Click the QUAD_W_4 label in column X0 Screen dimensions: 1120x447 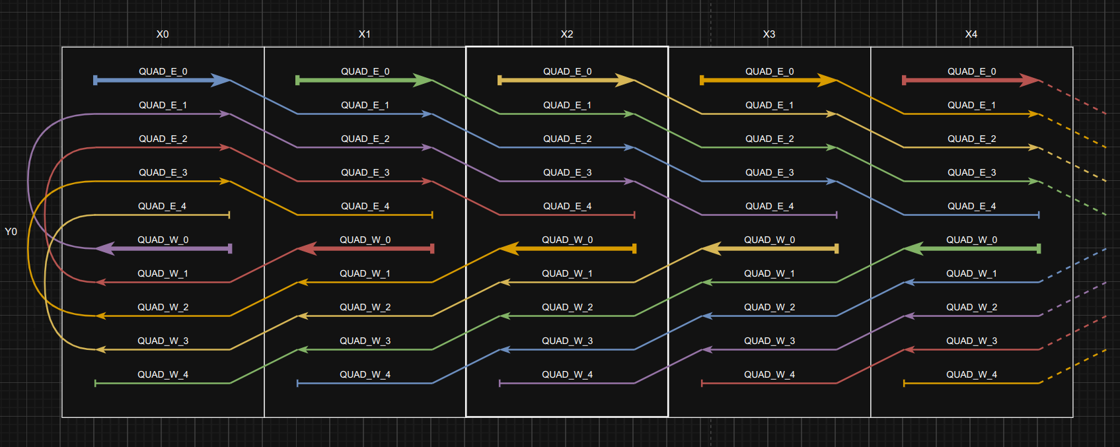click(163, 374)
